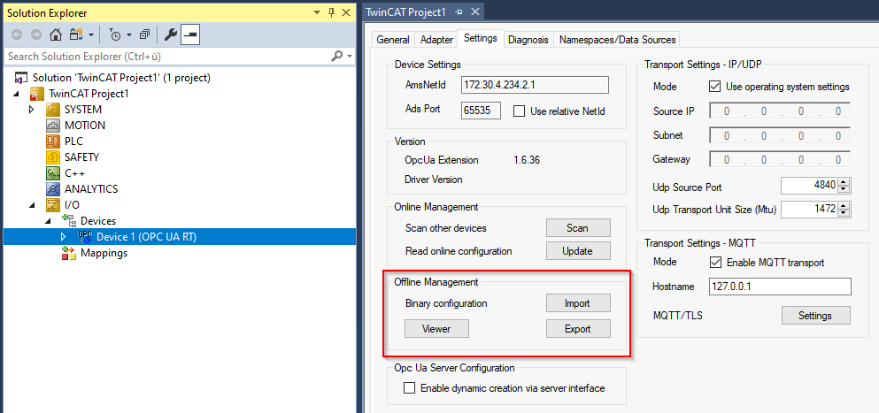Click the Ads Port input field

tap(481, 111)
